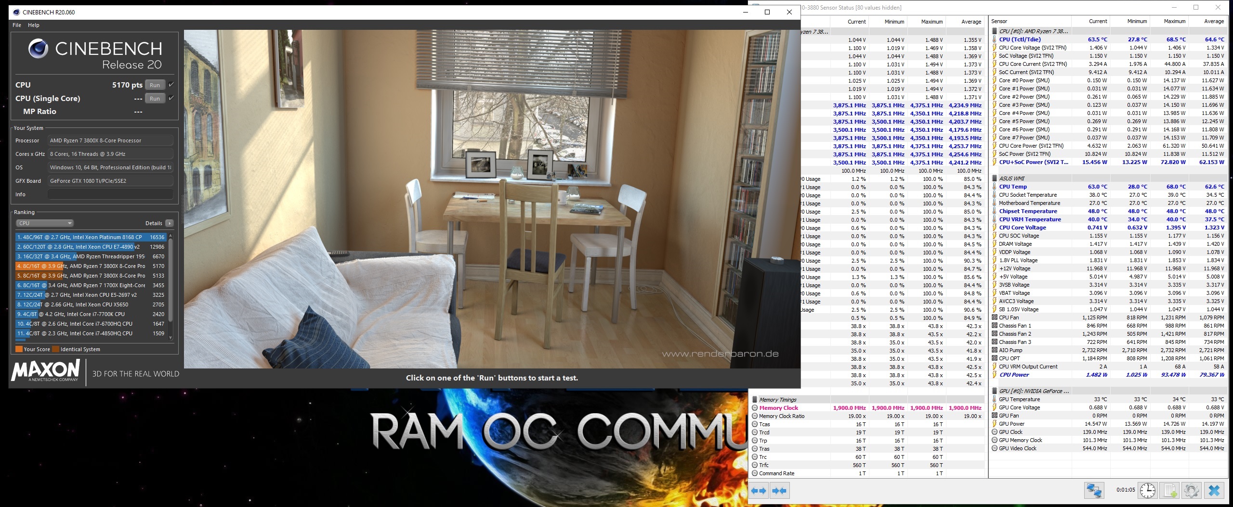This screenshot has height=507, width=1233.
Task: Select ranking row 5 Ryzen 7 3800X 5133
Action: 91,276
